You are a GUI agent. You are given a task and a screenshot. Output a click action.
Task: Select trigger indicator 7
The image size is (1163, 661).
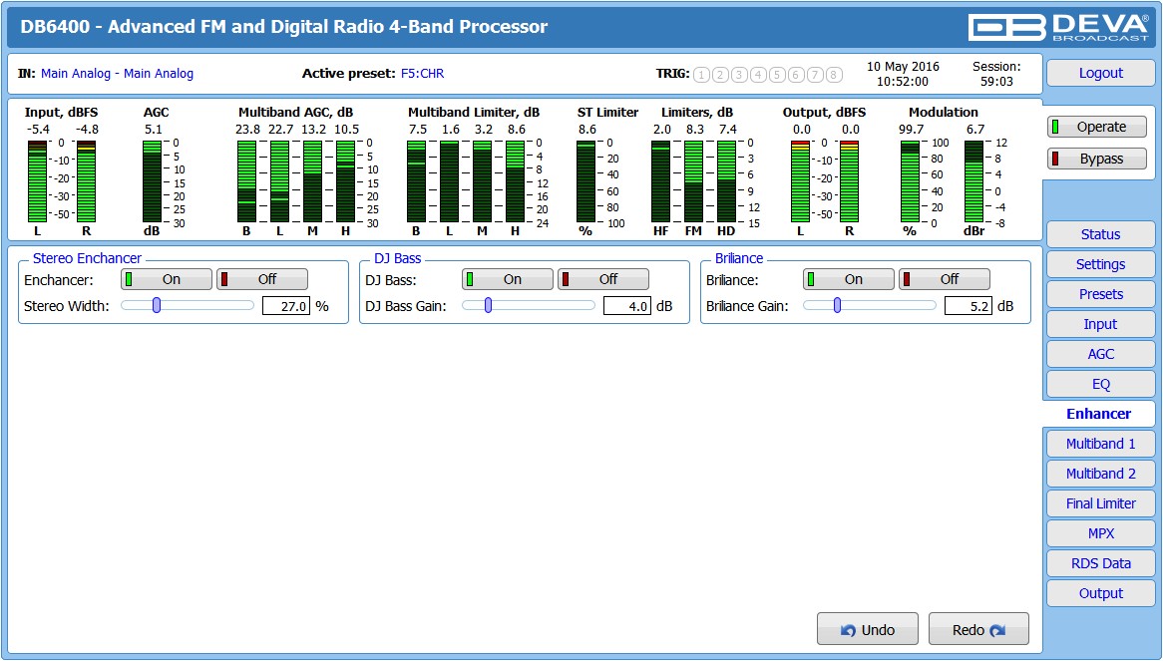815,74
